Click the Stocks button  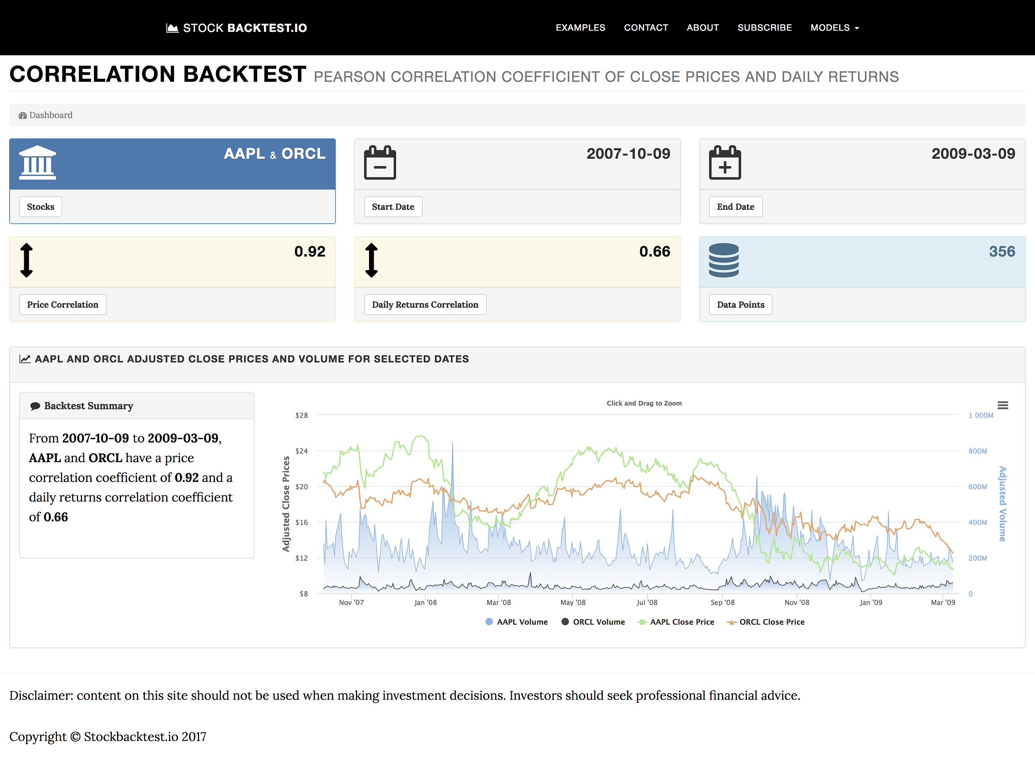pyautogui.click(x=41, y=207)
